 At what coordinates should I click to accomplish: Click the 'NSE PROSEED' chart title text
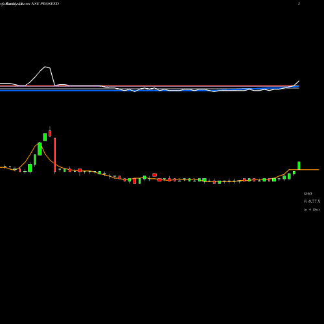pos(45,4)
